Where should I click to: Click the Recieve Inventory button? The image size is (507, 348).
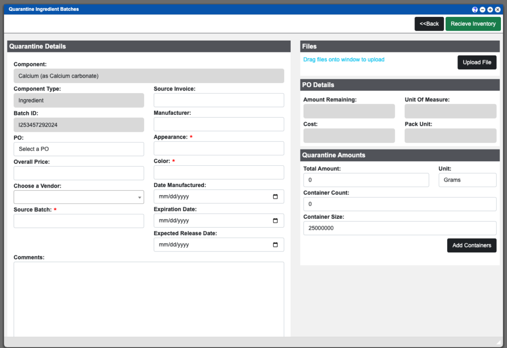473,23
